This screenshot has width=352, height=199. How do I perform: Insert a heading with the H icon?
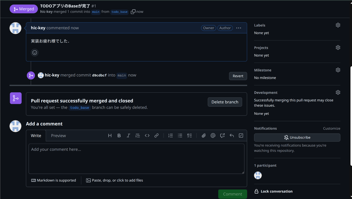tap(110, 136)
